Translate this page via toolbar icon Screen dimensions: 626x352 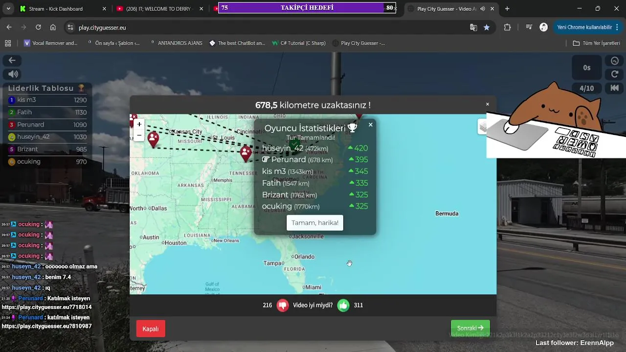click(473, 27)
